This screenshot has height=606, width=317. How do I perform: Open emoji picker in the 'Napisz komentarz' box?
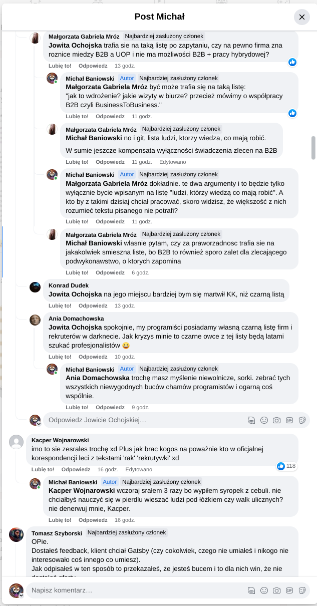click(x=264, y=590)
